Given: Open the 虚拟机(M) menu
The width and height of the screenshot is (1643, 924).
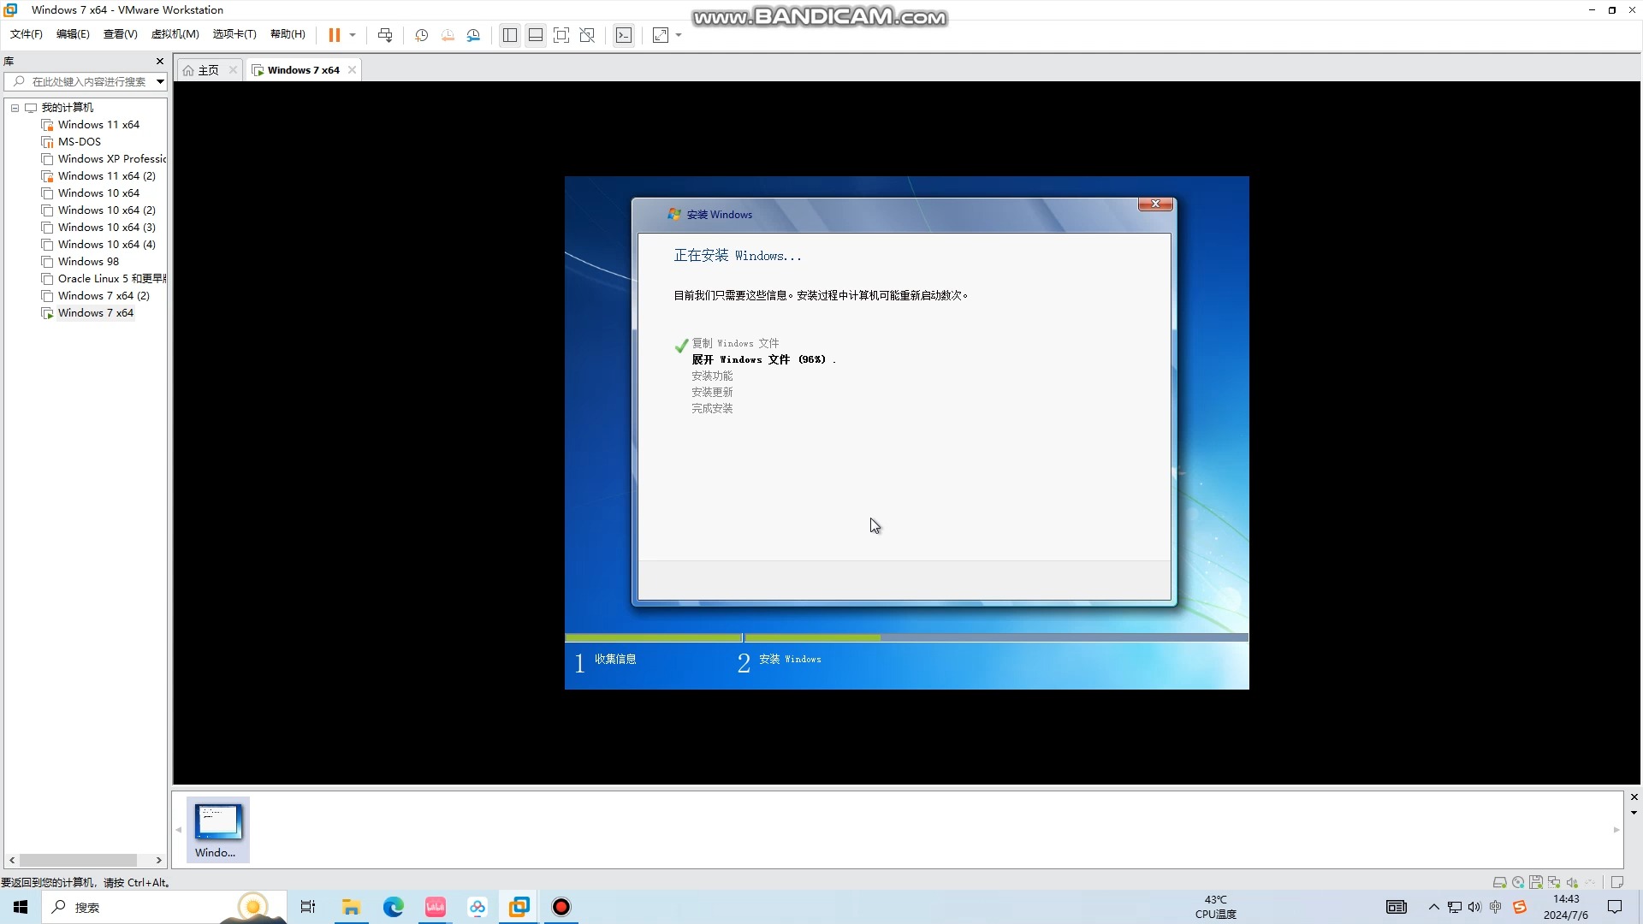Looking at the screenshot, I should (x=175, y=34).
